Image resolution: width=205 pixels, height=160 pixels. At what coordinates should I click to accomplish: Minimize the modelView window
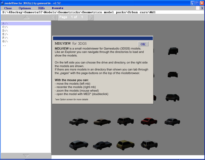pos(193,3)
